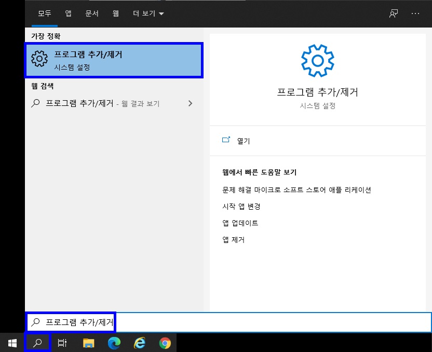Switch to the 문서 tab
The height and width of the screenshot is (352, 432).
pos(92,13)
